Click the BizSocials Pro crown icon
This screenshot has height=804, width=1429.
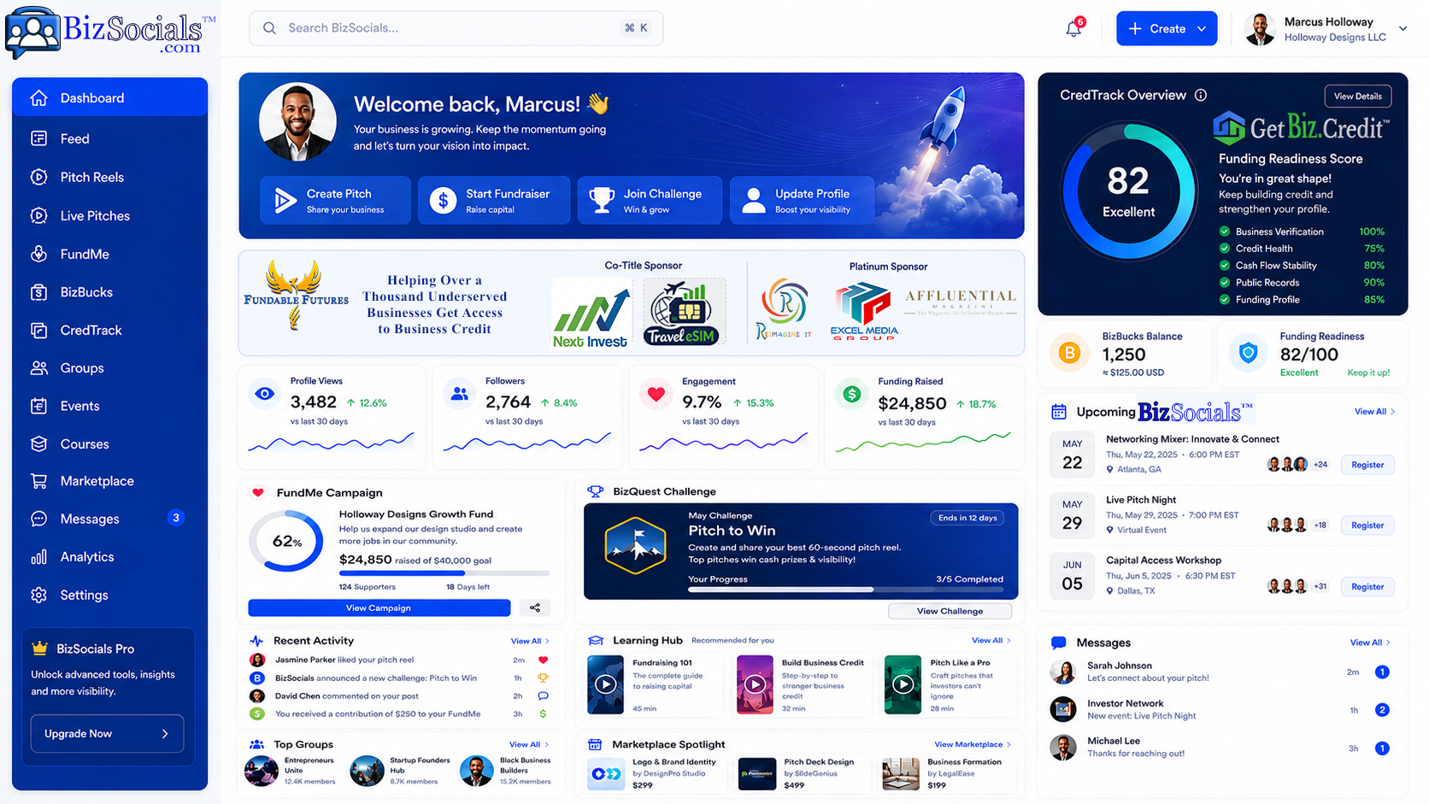(x=39, y=648)
